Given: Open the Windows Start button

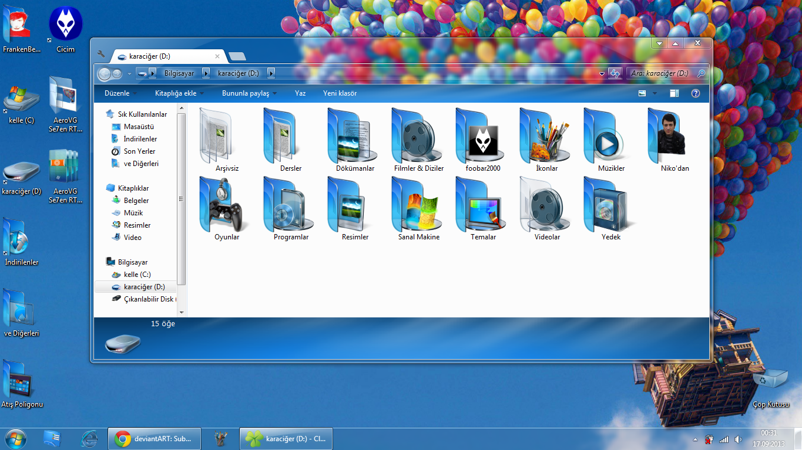Looking at the screenshot, I should pyautogui.click(x=15, y=439).
